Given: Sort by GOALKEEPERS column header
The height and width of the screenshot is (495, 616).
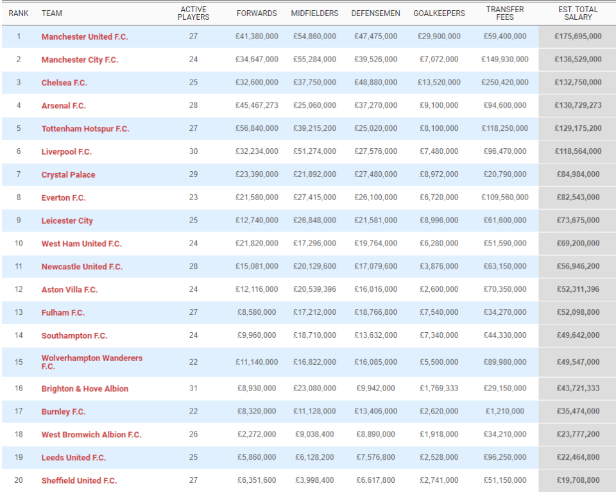Looking at the screenshot, I should tap(439, 13).
